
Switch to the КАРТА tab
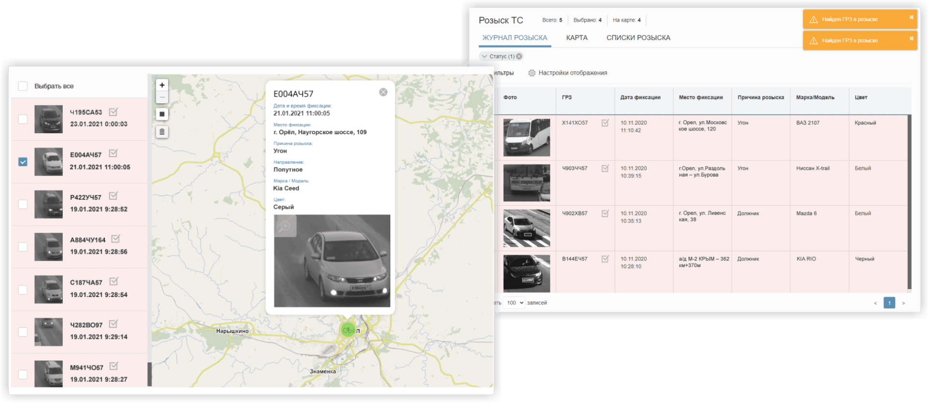tap(577, 38)
